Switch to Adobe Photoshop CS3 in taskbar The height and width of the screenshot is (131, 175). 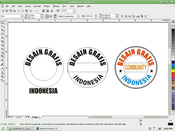[x=48, y=129]
